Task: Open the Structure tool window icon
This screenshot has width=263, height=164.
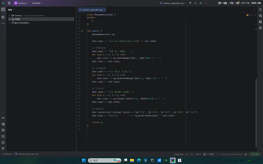Action: tap(3, 17)
